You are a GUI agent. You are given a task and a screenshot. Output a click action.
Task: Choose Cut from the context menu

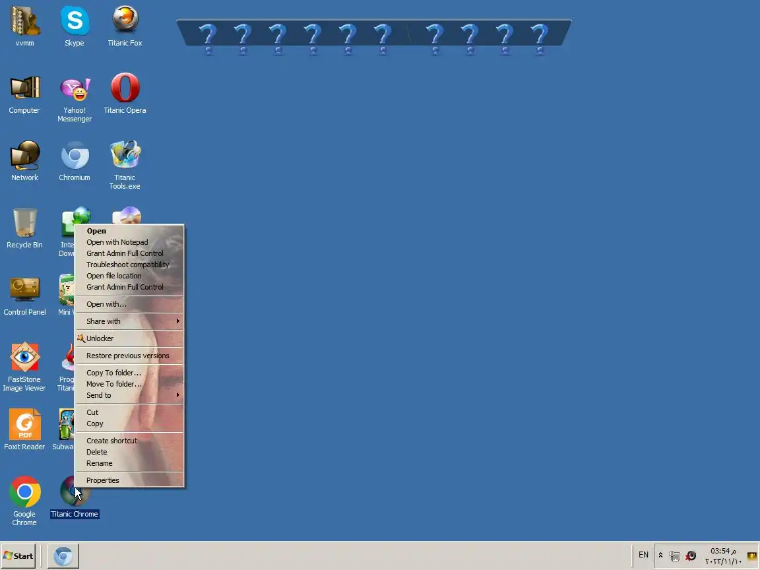tap(130, 412)
